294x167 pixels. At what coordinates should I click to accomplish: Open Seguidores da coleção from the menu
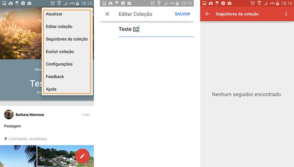pyautogui.click(x=67, y=39)
